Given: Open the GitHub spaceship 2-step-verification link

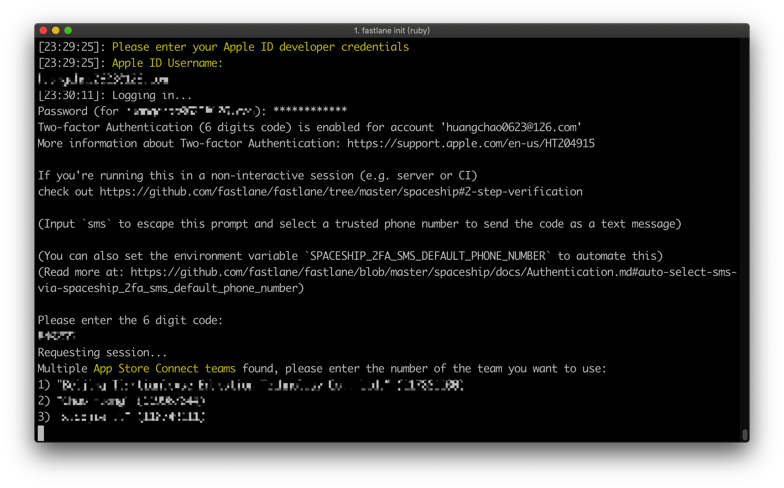Looking at the screenshot, I should point(341,192).
